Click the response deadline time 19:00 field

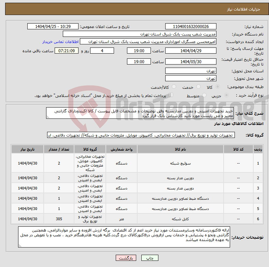point(139,51)
